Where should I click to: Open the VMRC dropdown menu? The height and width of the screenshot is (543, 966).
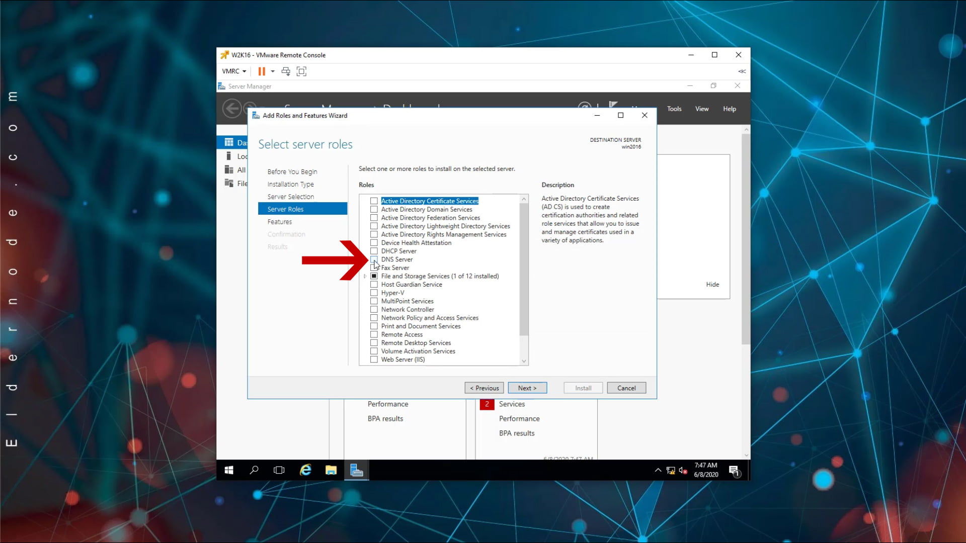[x=234, y=71]
